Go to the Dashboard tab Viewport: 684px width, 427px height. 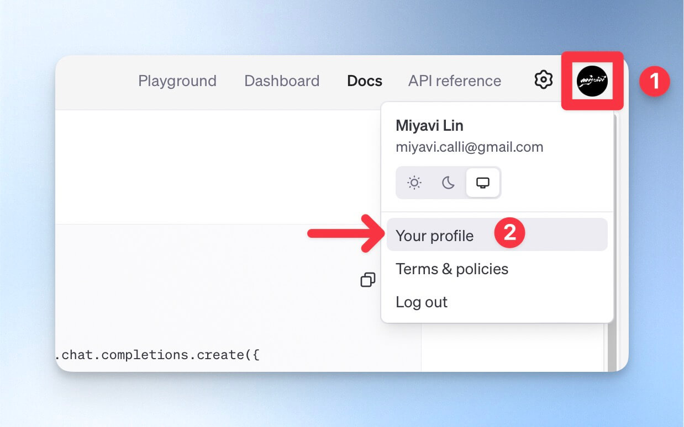[x=282, y=81]
